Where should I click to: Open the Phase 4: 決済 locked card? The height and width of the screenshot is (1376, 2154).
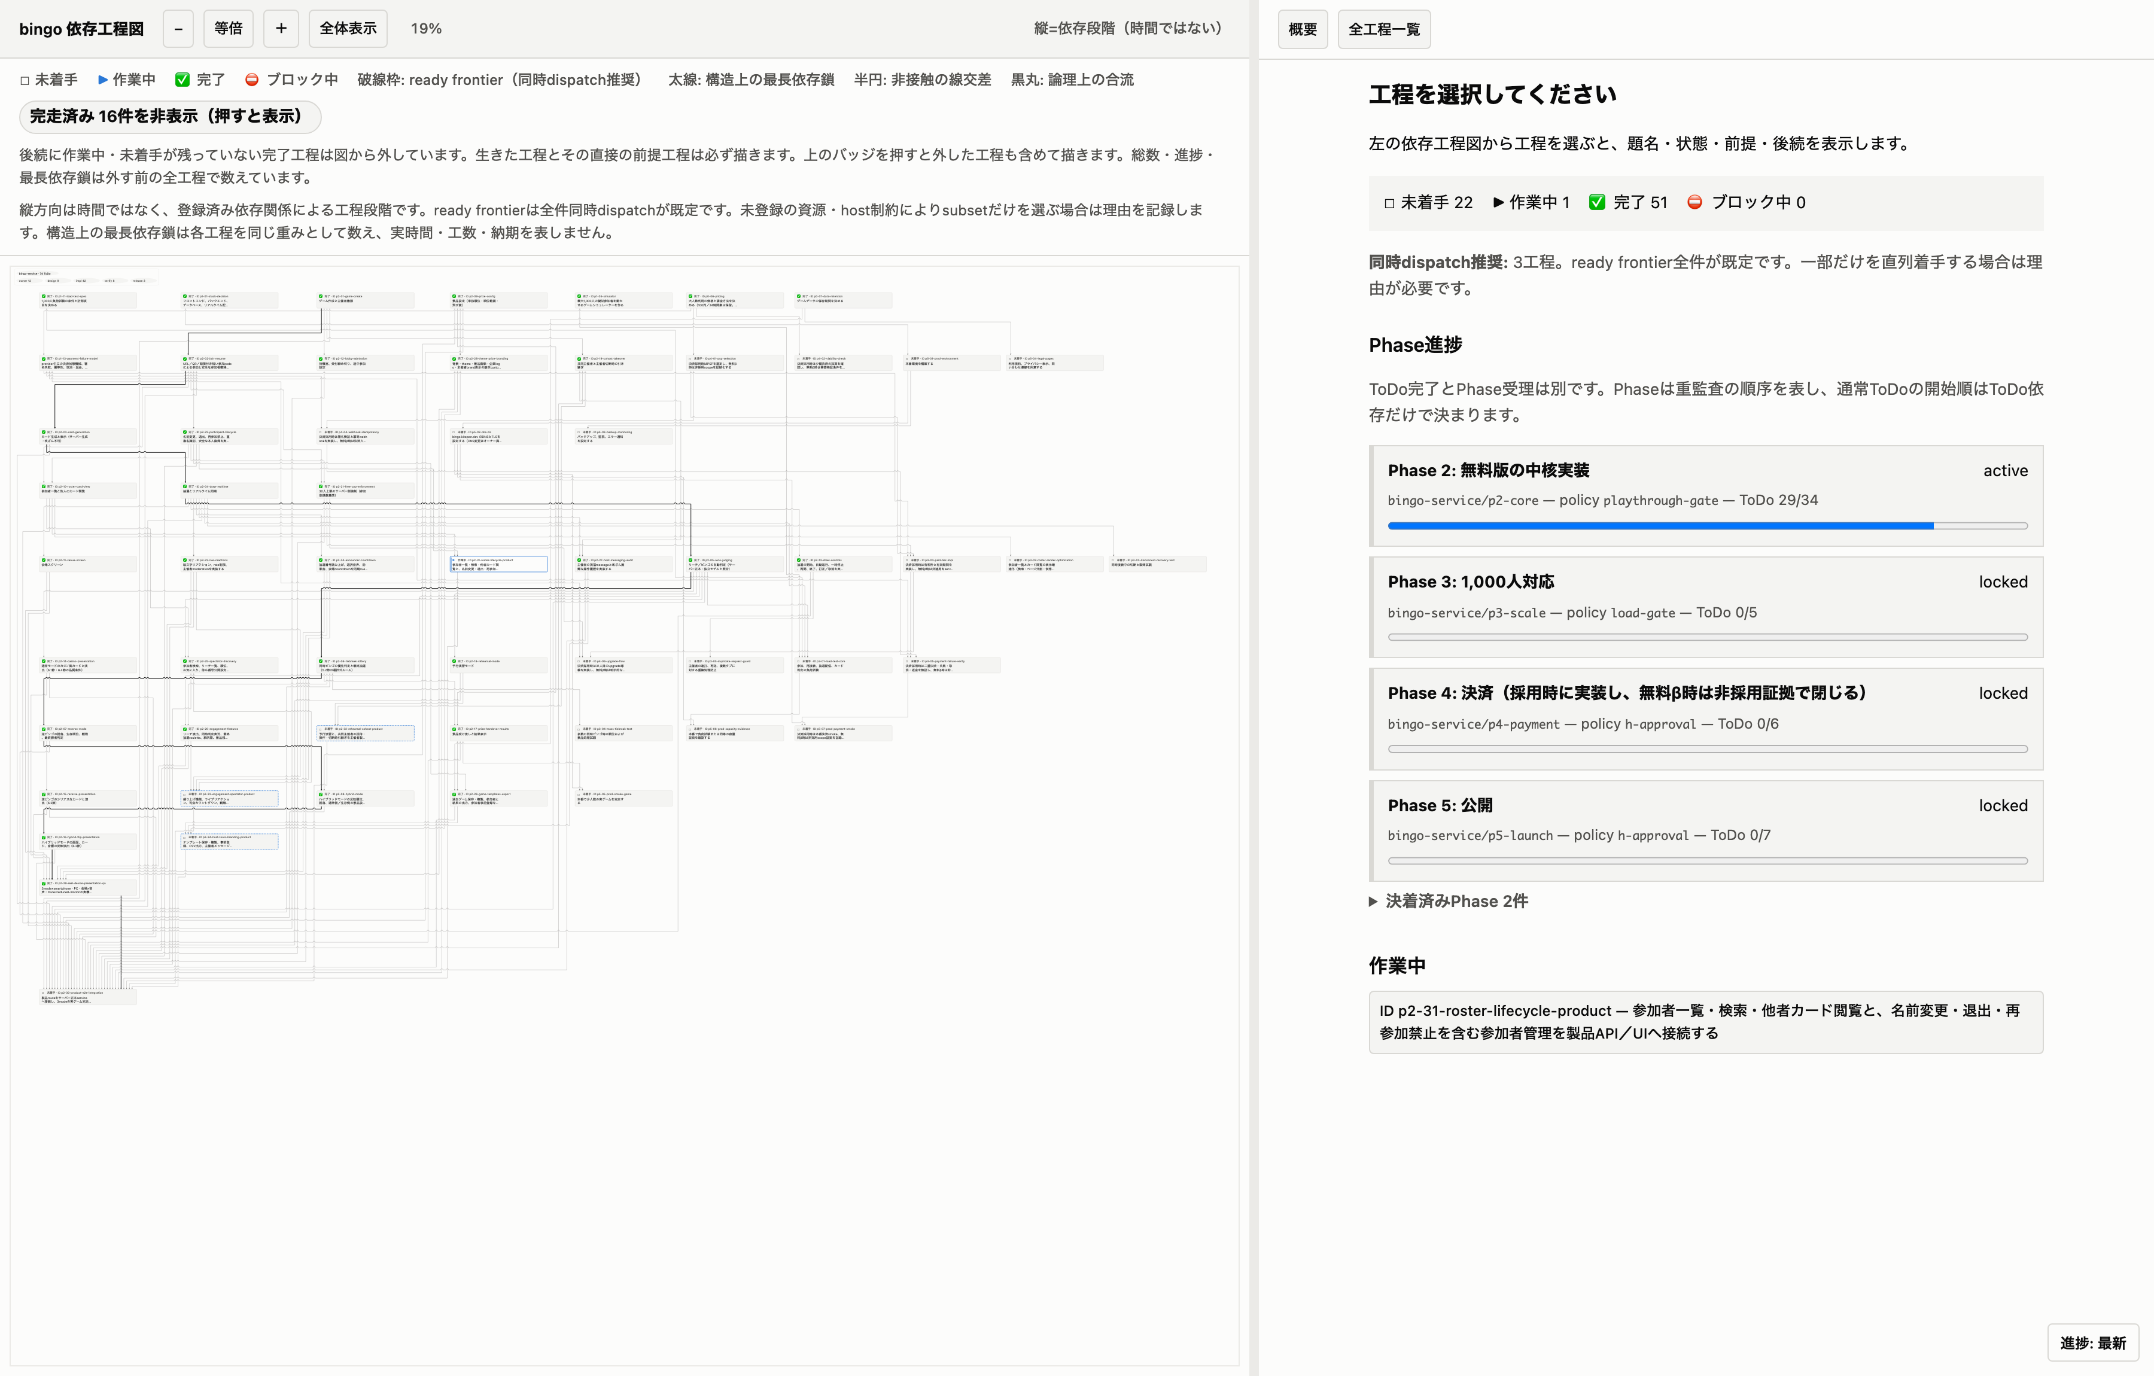click(1706, 719)
